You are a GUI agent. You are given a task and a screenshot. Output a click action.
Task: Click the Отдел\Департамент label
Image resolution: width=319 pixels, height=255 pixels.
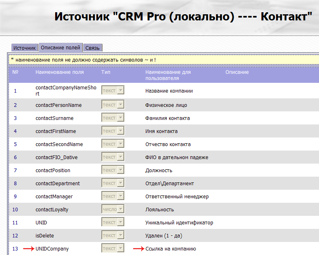coord(170,184)
